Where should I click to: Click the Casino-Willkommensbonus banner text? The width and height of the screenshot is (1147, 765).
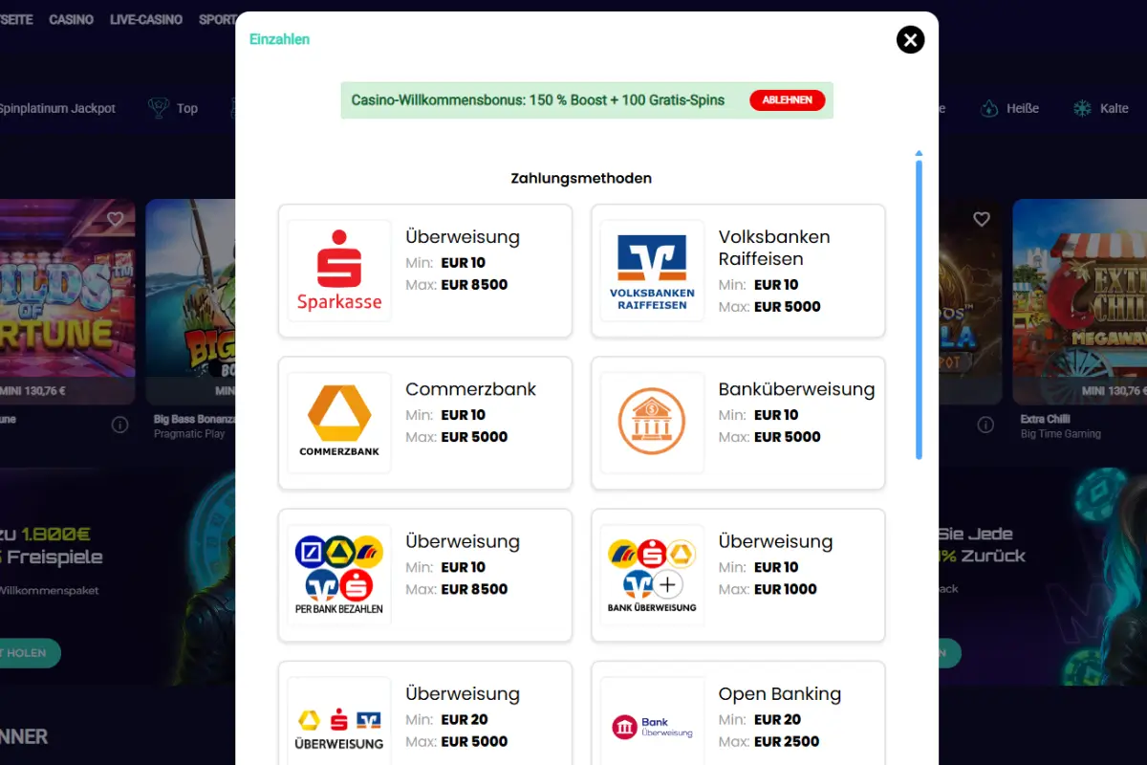538,100
